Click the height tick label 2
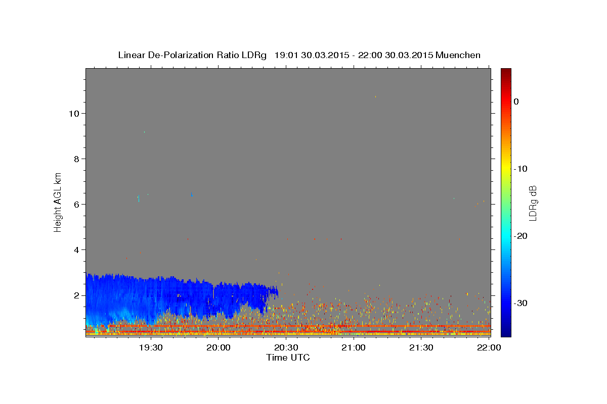The width and height of the screenshot is (607, 404). (76, 295)
